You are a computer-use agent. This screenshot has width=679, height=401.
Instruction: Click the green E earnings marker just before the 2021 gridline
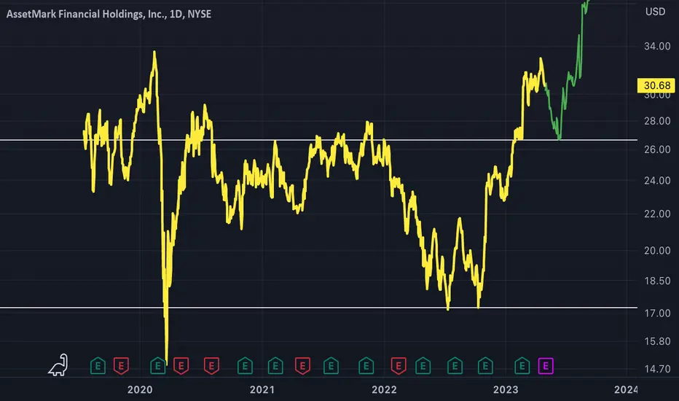(245, 366)
